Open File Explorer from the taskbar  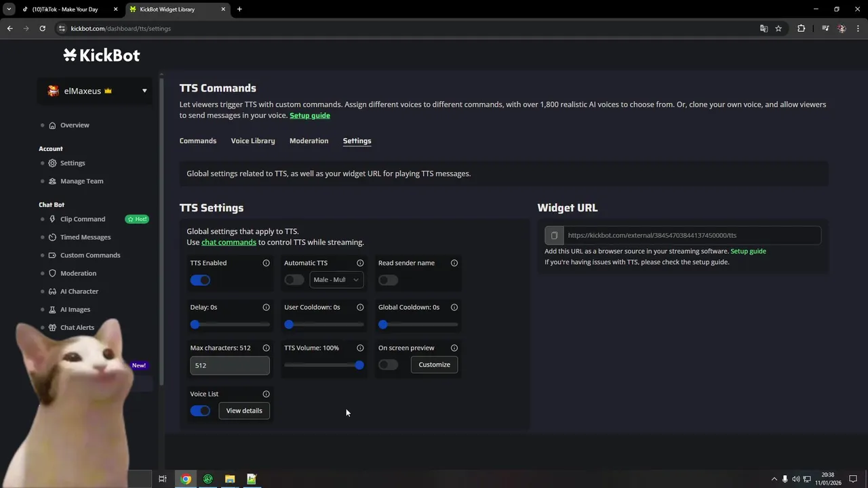point(230,479)
